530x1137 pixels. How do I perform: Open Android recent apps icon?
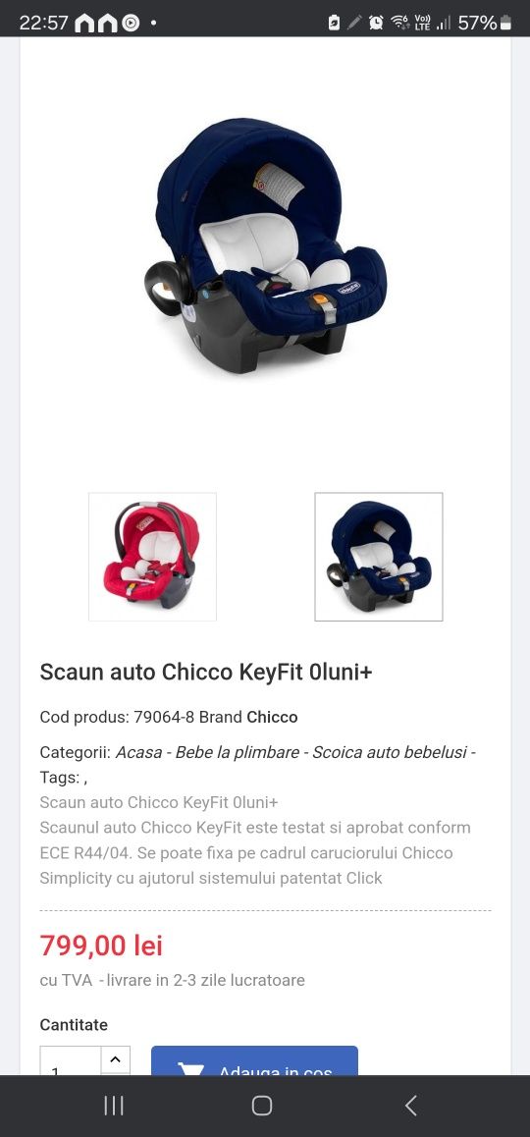pyautogui.click(x=114, y=1106)
